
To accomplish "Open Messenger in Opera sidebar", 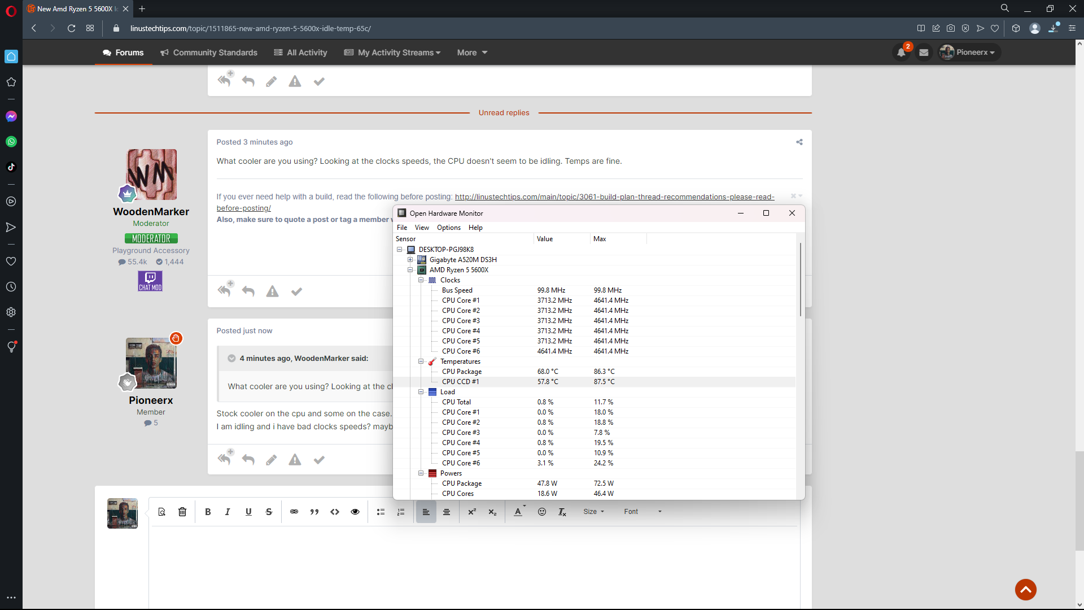I will pyautogui.click(x=11, y=116).
